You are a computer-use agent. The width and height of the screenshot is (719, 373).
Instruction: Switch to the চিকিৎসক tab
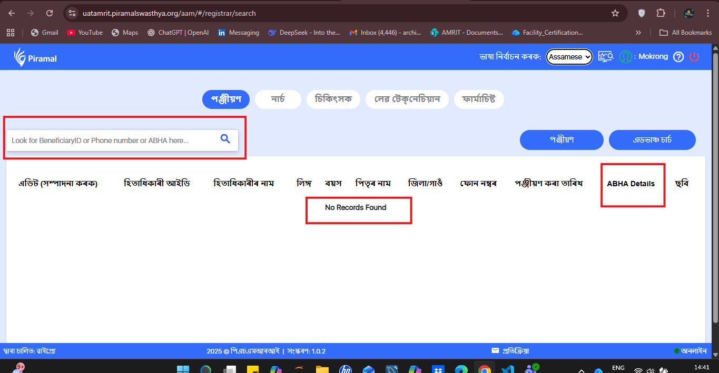[x=333, y=99]
